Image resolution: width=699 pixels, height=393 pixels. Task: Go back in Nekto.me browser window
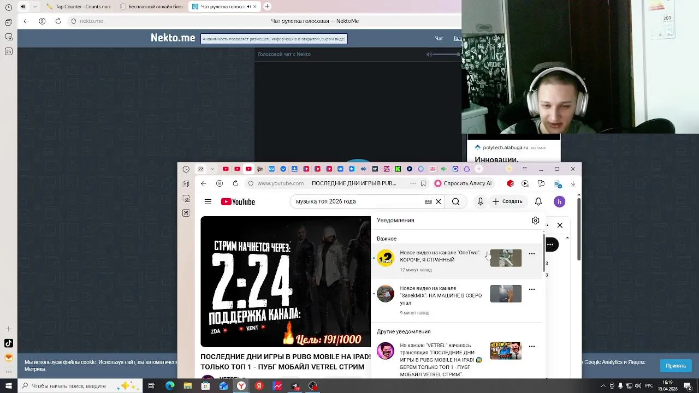25,21
